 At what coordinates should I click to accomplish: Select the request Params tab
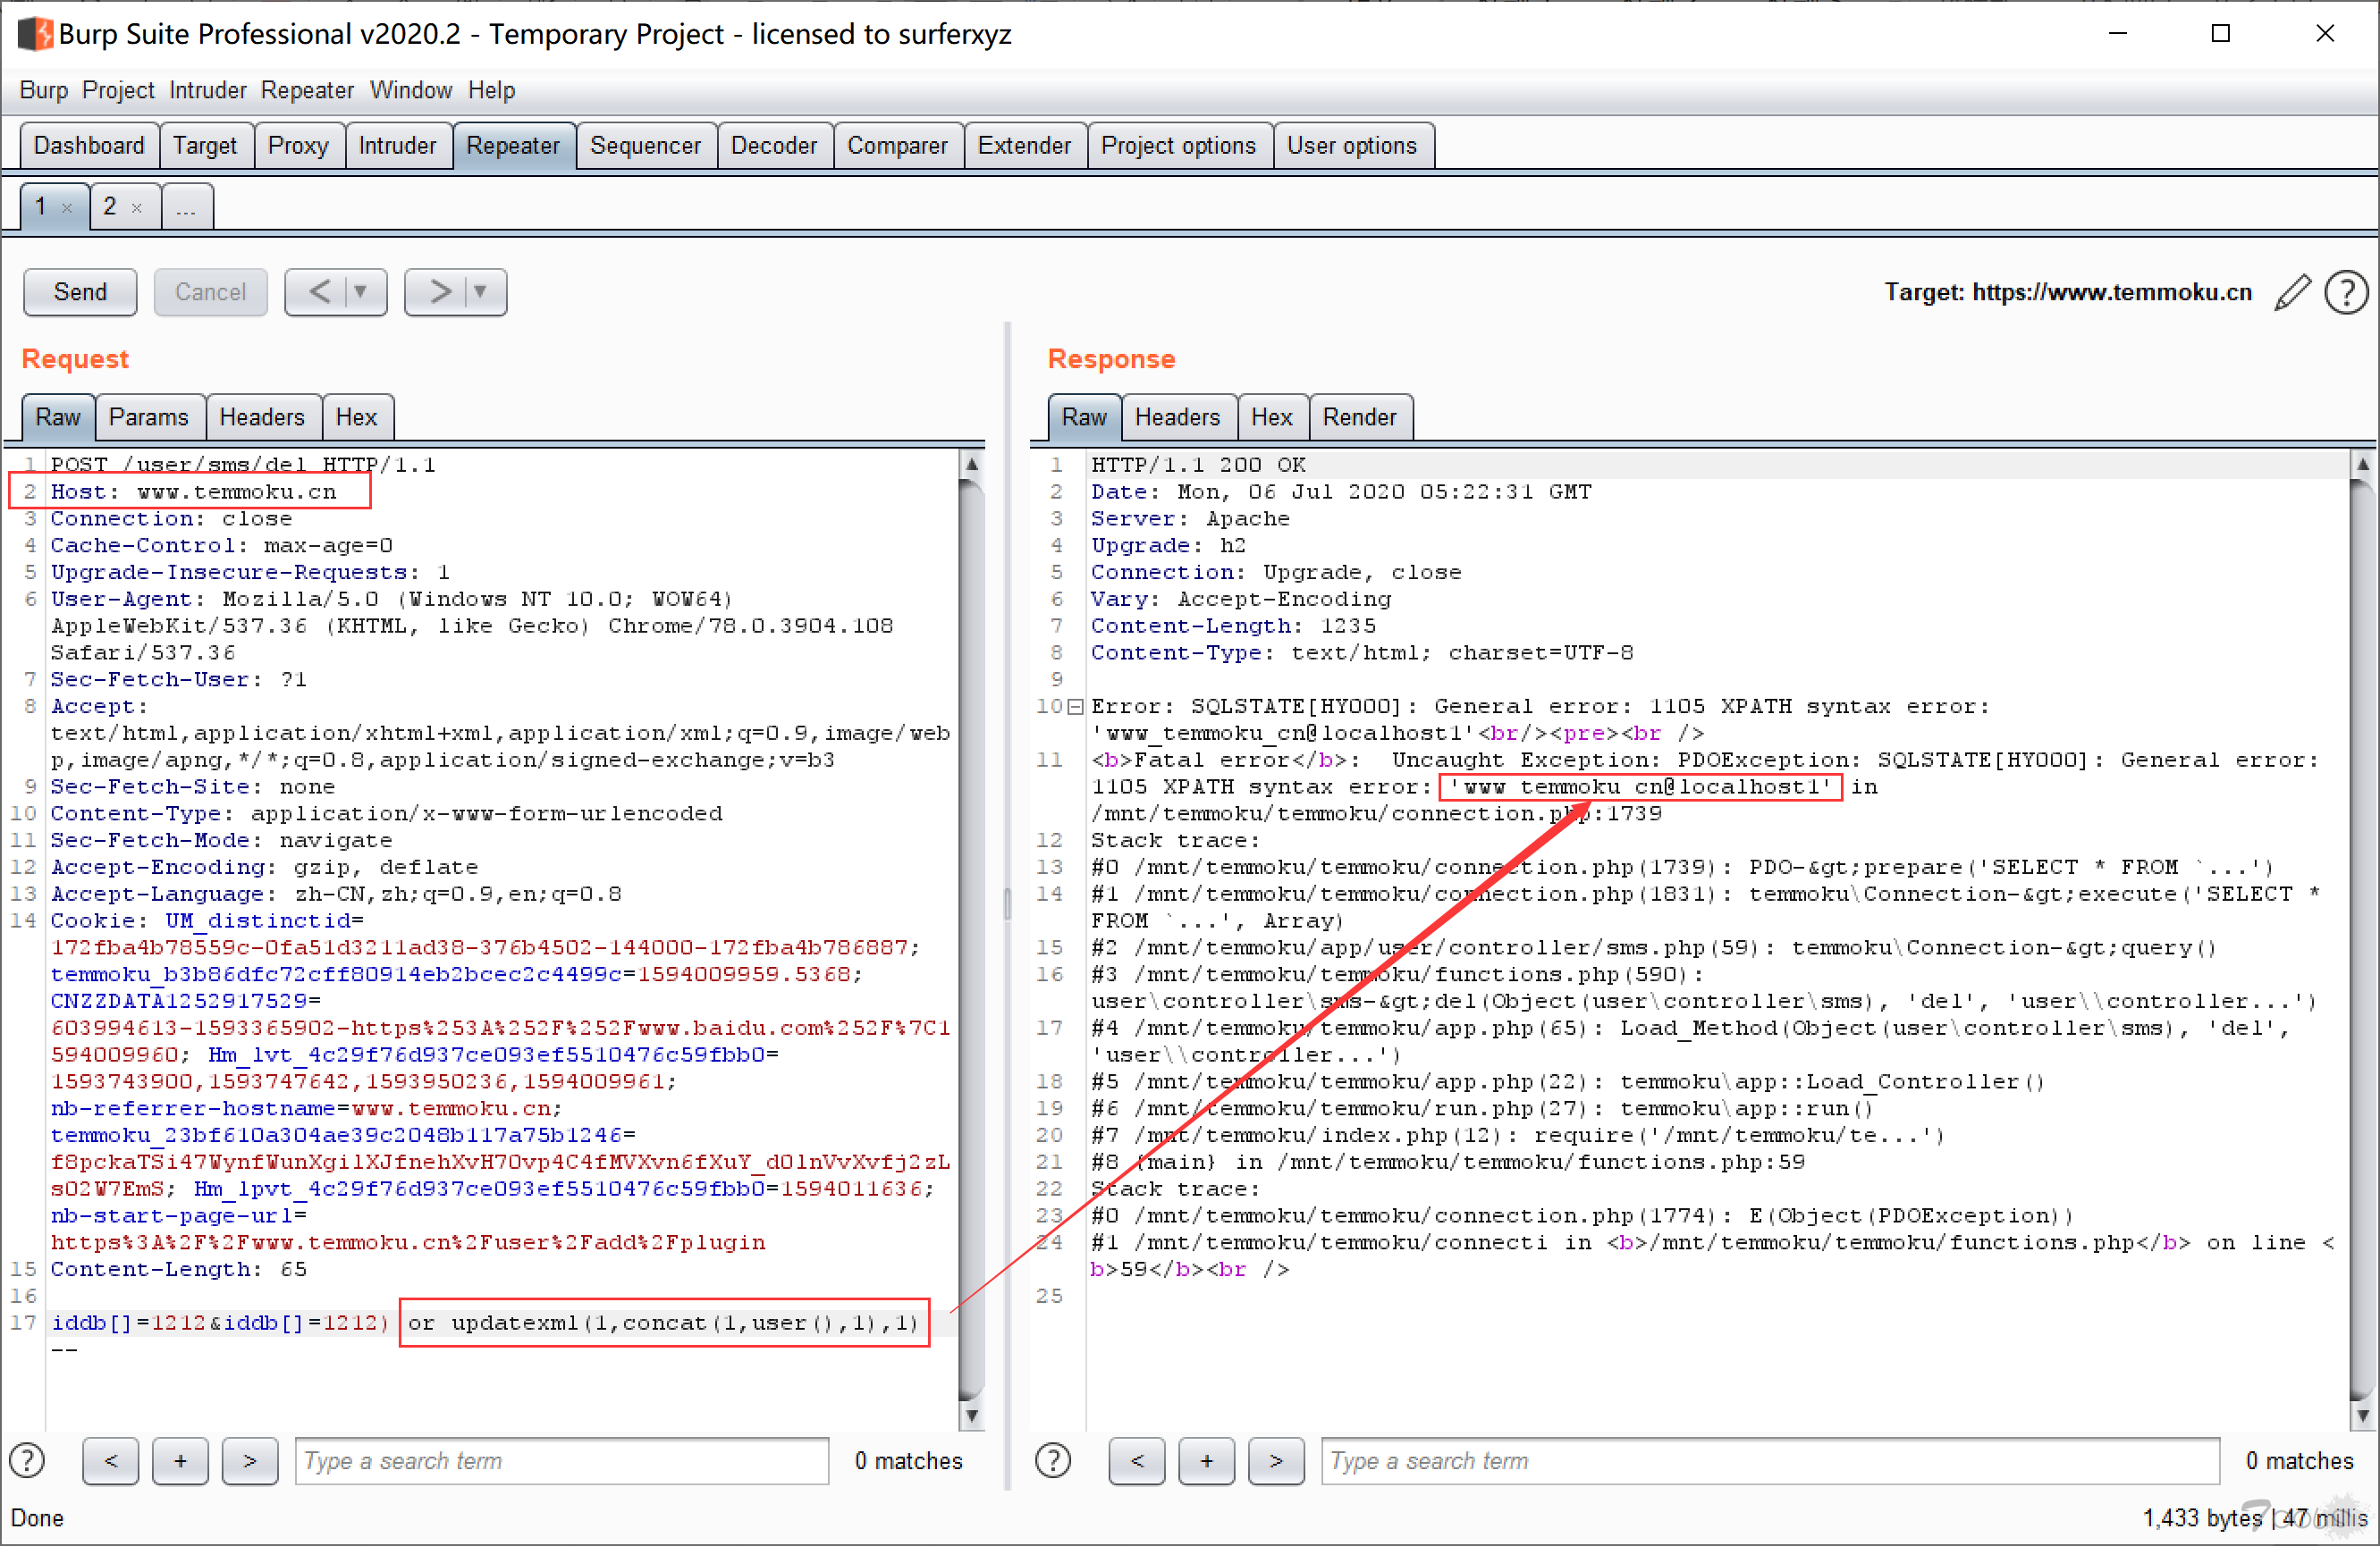[x=148, y=417]
